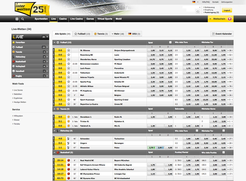The width and height of the screenshot is (246, 181).
Task: Click the German flag language icon
Action: point(194,2)
